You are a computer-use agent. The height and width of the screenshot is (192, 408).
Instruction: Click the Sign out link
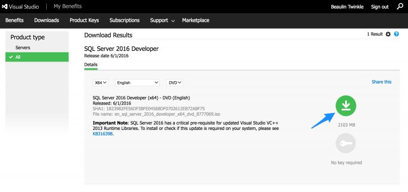click(x=380, y=7)
